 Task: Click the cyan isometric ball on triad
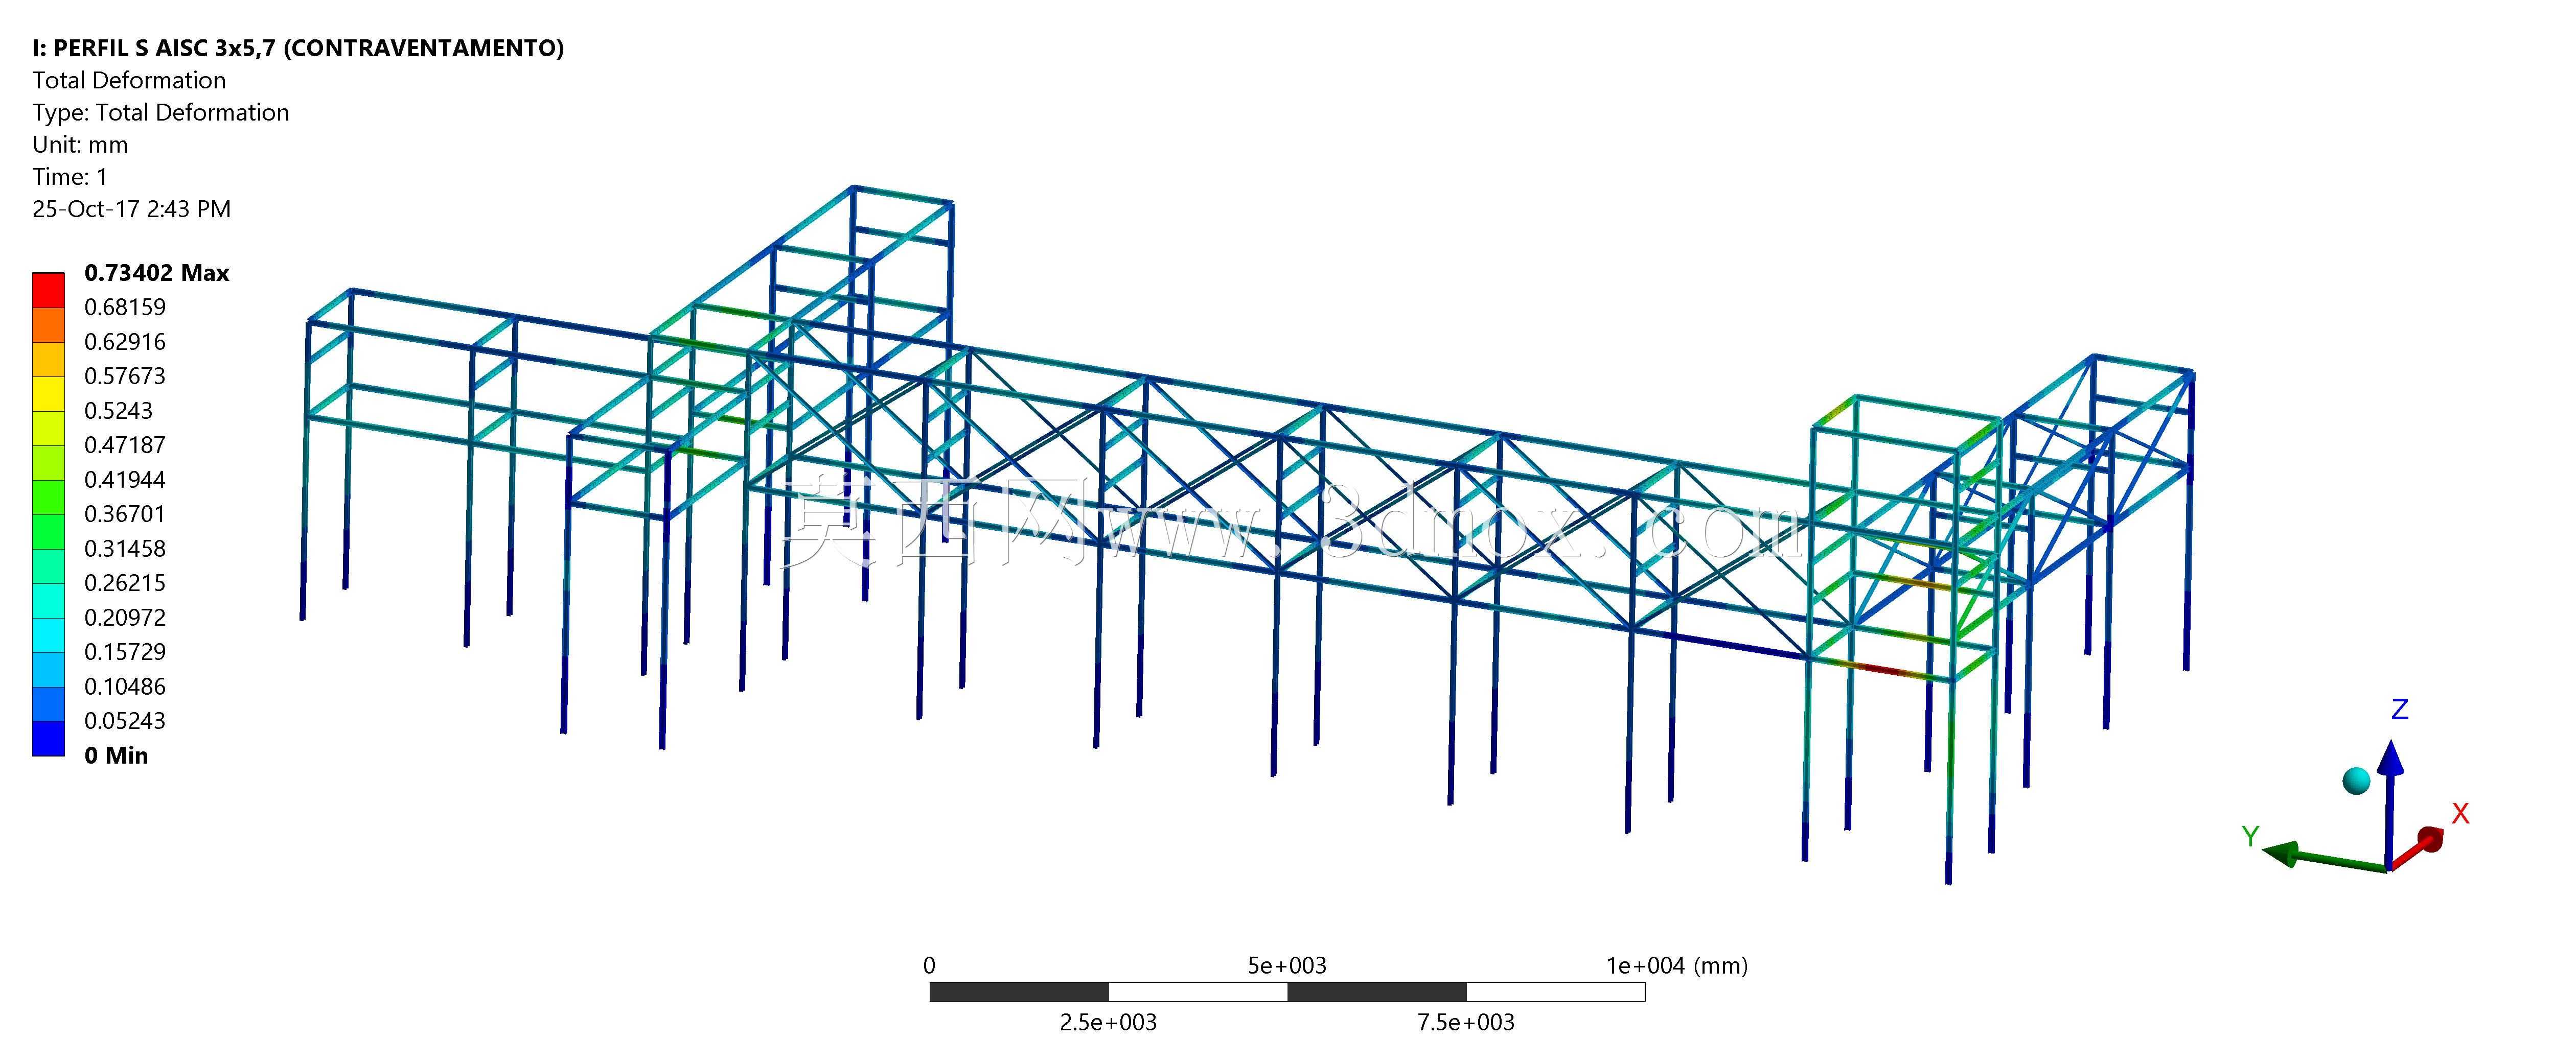pos(2356,781)
